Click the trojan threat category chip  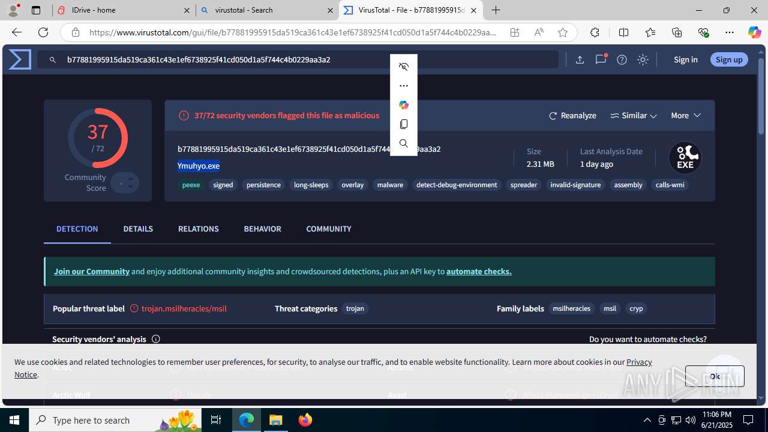point(355,308)
